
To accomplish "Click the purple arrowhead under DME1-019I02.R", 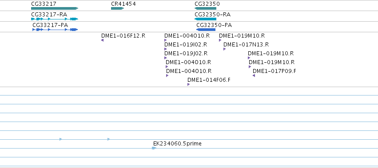I will click(x=165, y=49).
